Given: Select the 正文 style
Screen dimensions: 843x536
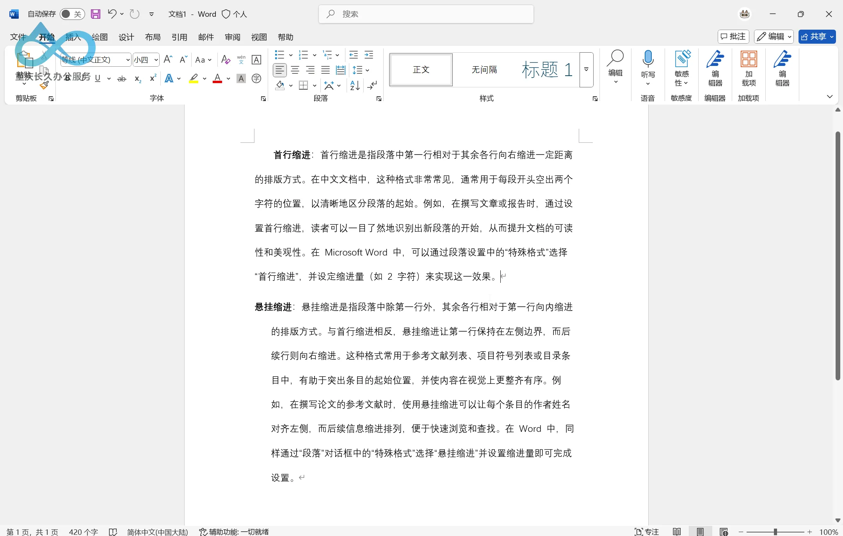Looking at the screenshot, I should tap(421, 70).
